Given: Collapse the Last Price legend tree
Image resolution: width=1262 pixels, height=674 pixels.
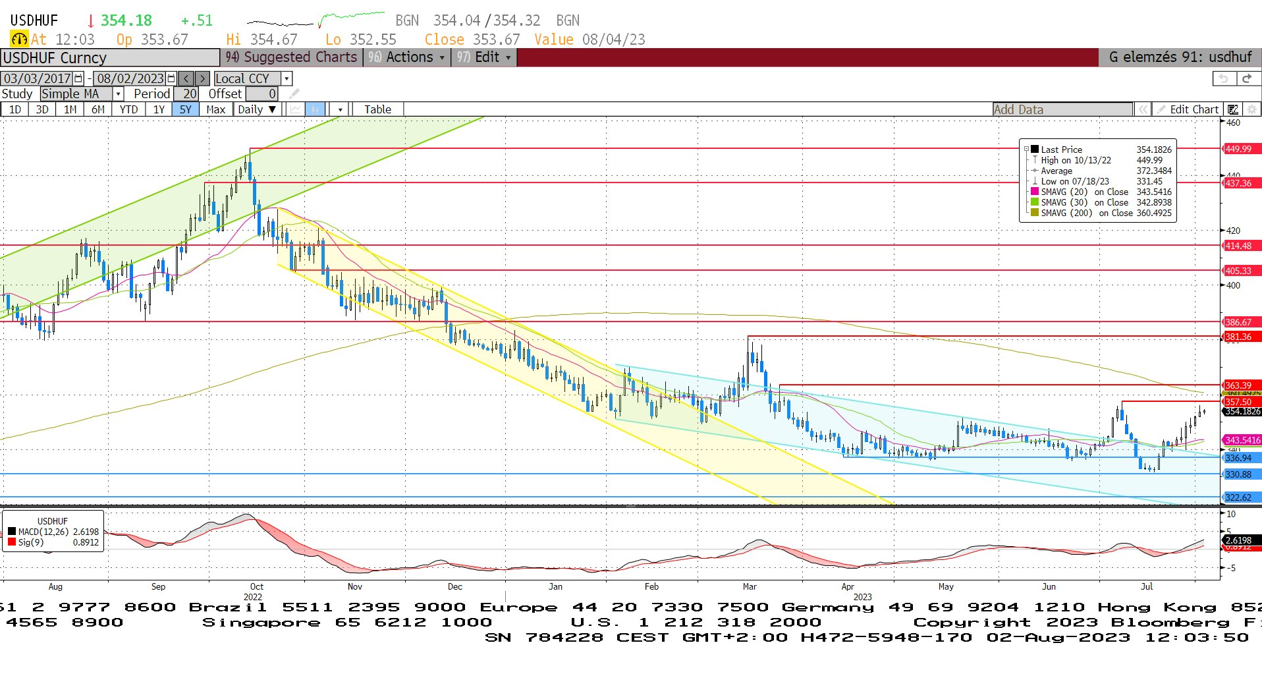Looking at the screenshot, I should [x=1026, y=150].
